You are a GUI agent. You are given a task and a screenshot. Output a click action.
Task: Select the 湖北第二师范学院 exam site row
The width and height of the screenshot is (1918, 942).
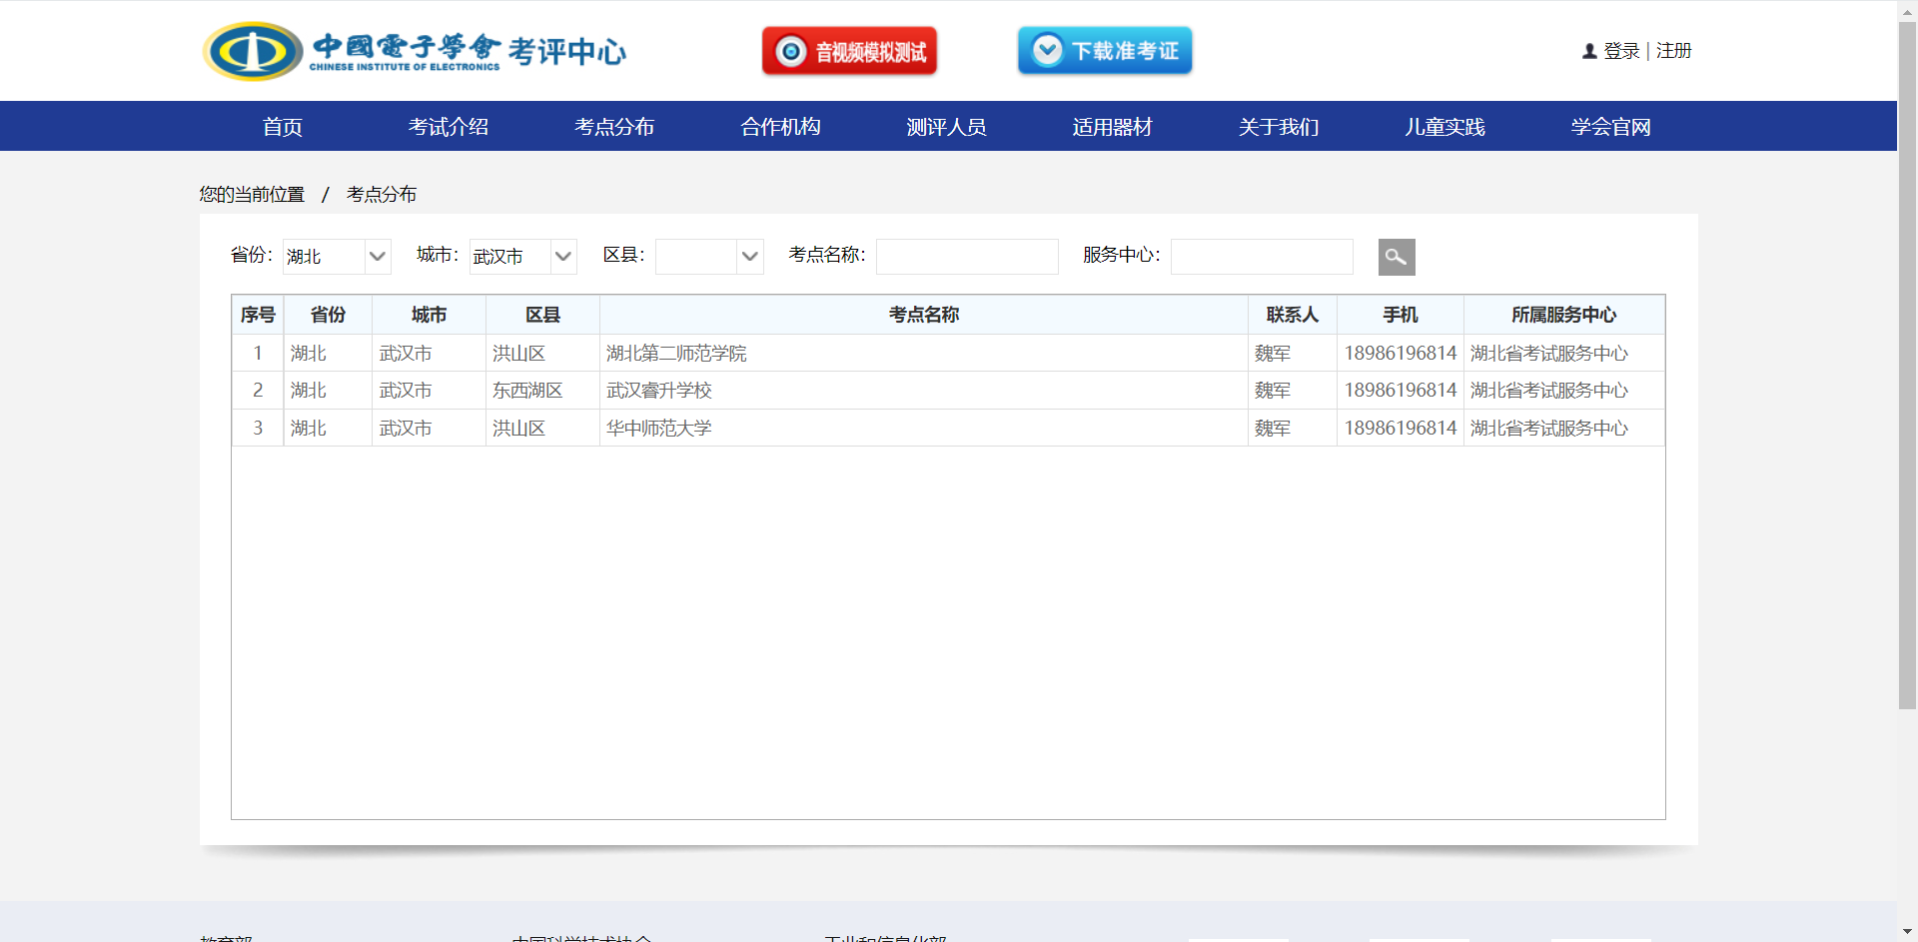[x=675, y=353]
